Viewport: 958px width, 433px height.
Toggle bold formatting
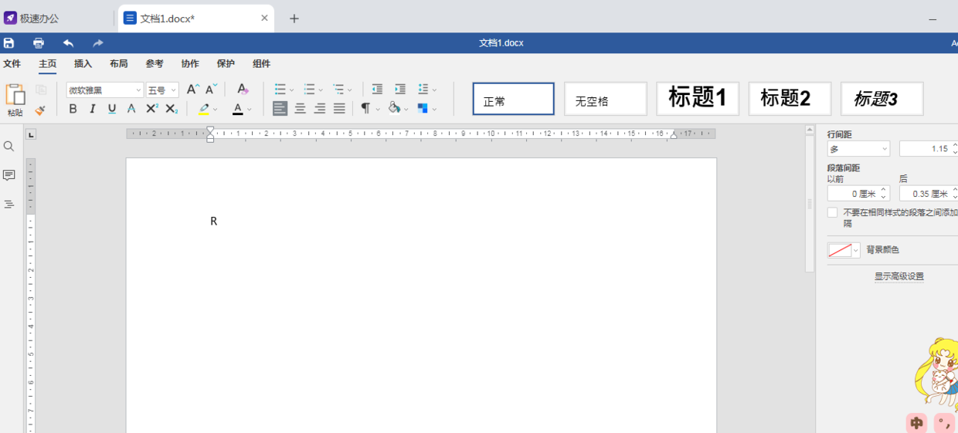[x=73, y=109]
